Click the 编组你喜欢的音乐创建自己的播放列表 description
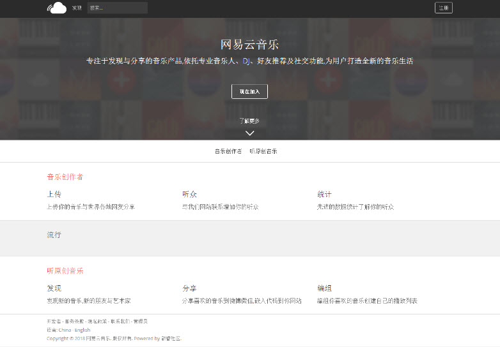500x347 pixels. pos(367,300)
